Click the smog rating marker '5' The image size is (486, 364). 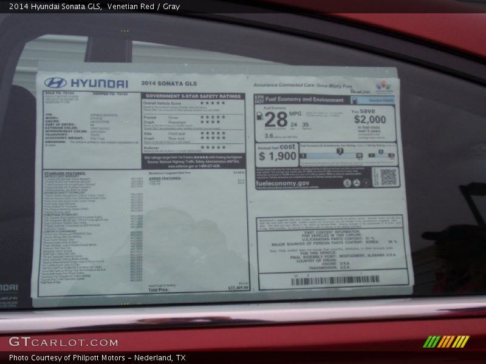point(381,152)
